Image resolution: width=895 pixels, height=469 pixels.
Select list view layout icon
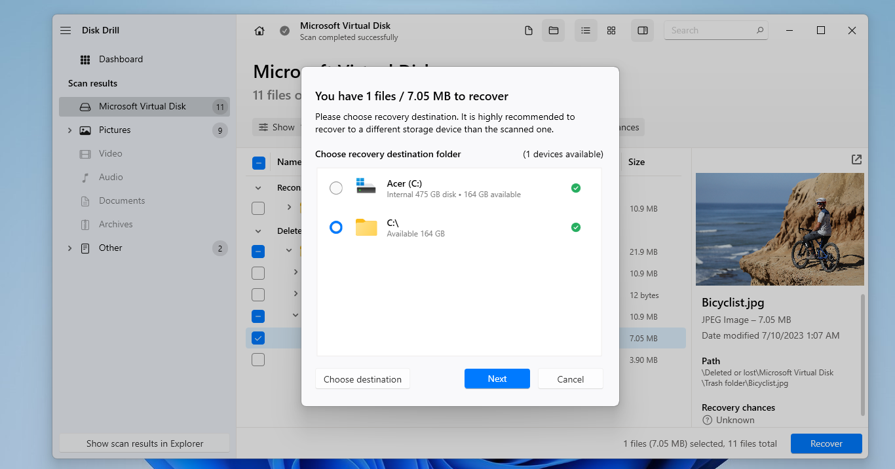[x=586, y=30]
